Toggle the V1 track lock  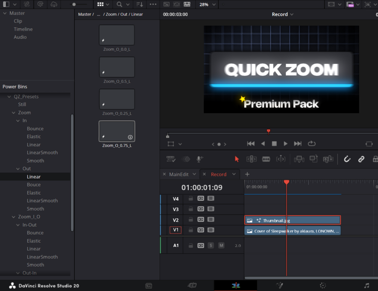point(191,230)
